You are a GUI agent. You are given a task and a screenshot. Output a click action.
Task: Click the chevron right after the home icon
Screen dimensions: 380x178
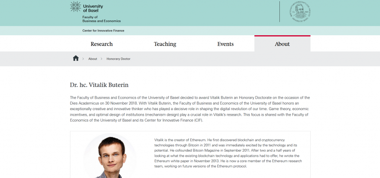tap(83, 59)
